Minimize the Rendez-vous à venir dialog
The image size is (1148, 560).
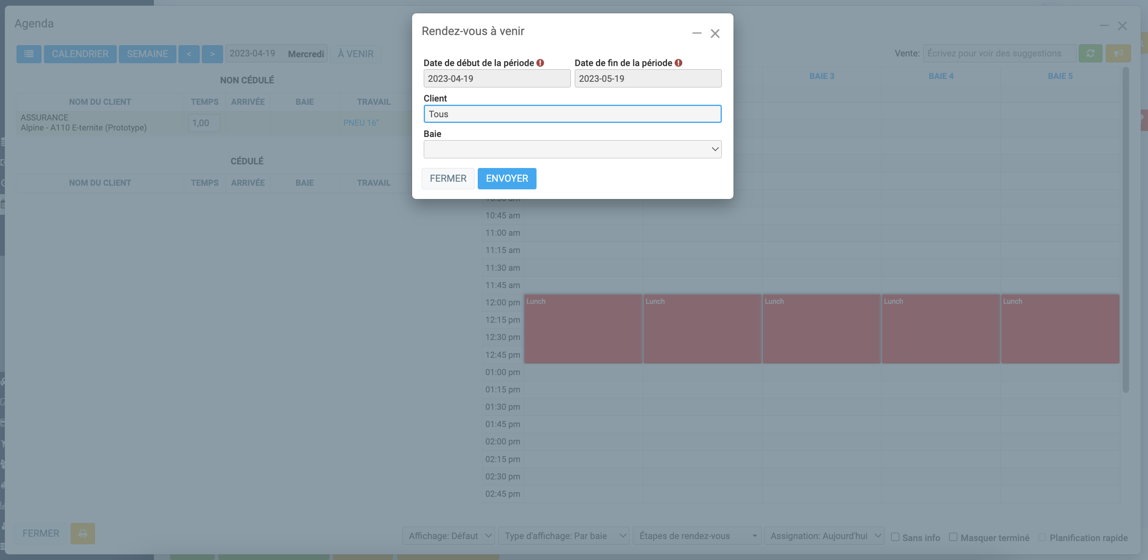point(696,33)
